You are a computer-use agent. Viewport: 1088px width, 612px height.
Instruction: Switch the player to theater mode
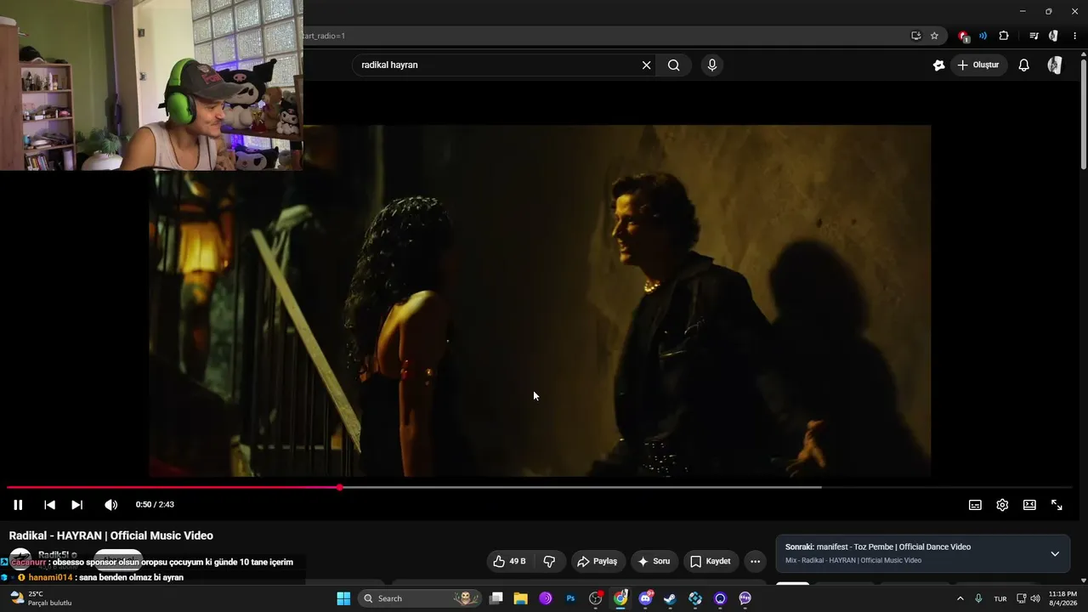click(1029, 505)
